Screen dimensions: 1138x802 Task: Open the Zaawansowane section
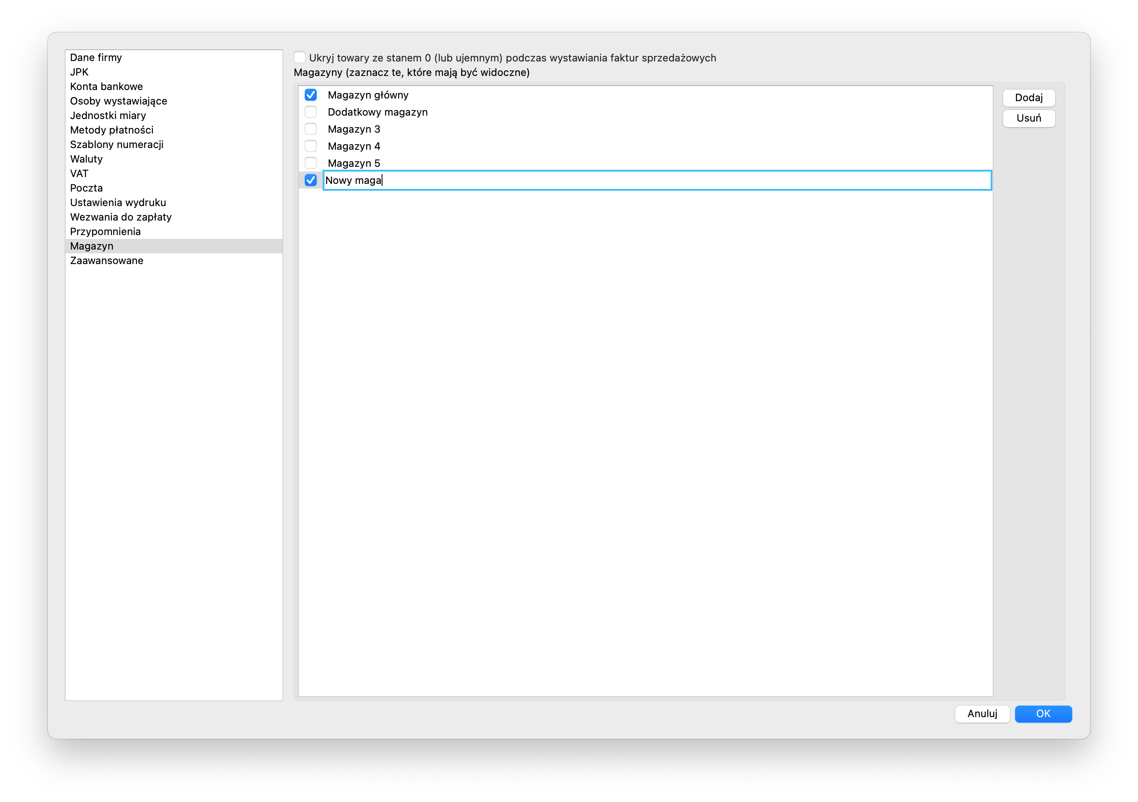tap(174, 261)
